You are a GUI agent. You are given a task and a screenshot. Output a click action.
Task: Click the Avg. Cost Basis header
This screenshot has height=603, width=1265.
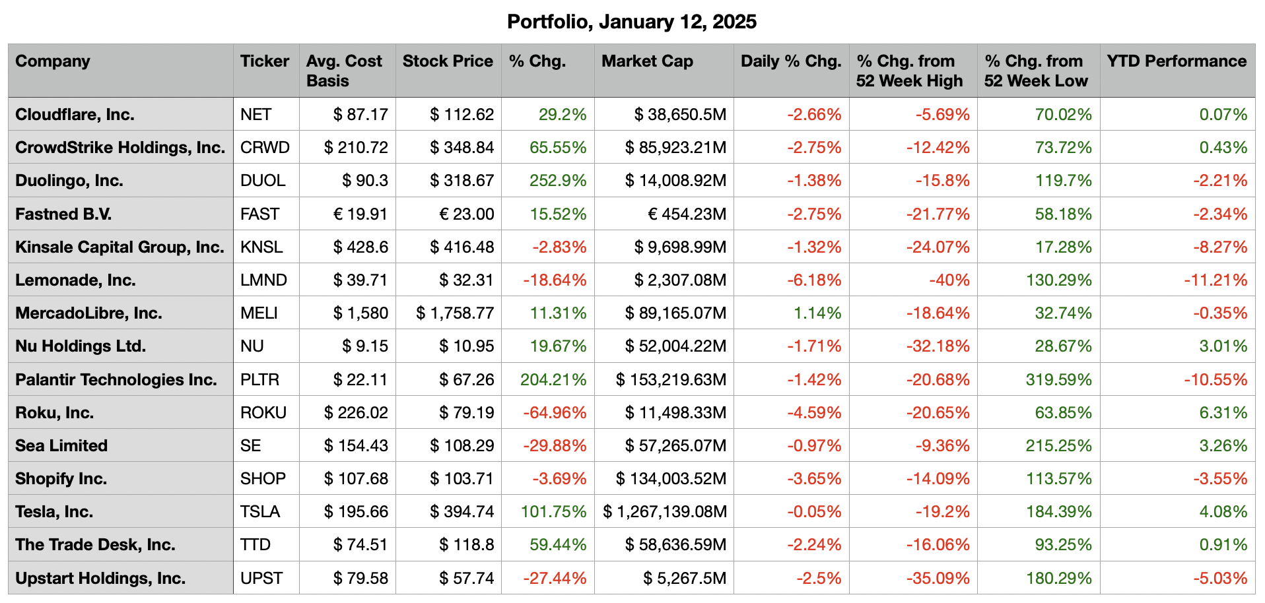pyautogui.click(x=344, y=71)
